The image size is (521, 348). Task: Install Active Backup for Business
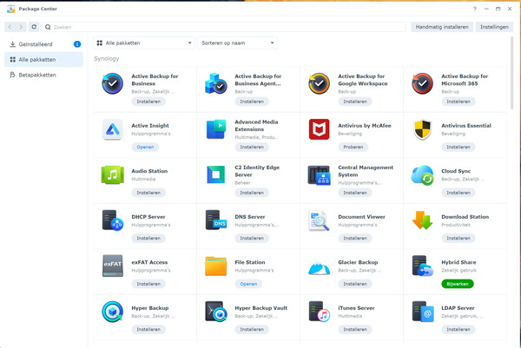click(148, 102)
